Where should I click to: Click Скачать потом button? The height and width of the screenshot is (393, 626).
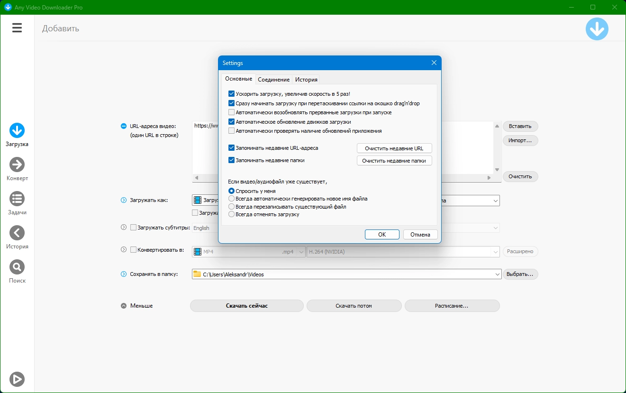tap(354, 306)
